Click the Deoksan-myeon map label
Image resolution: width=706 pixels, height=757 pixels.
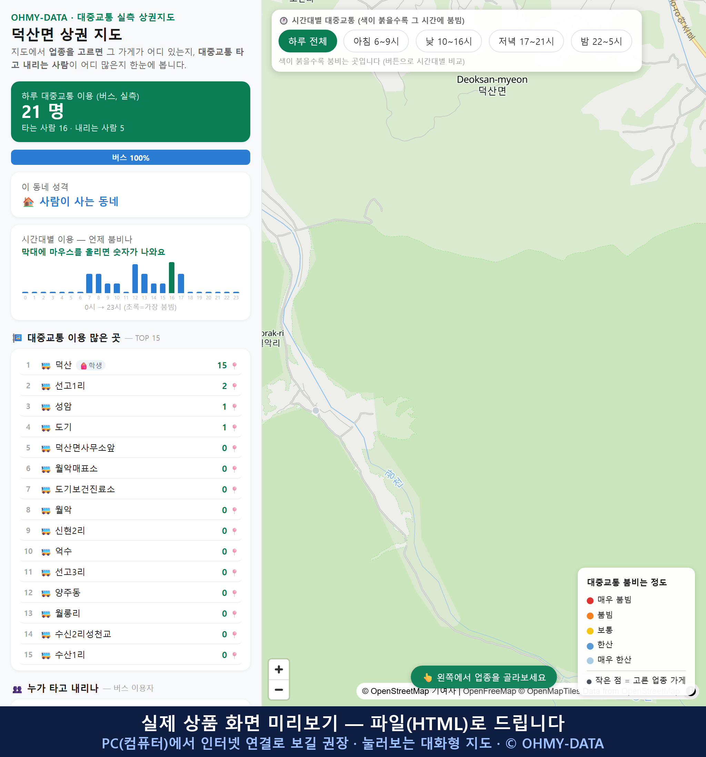point(492,85)
